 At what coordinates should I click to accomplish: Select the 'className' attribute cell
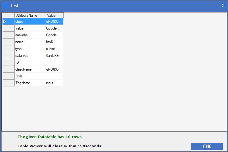(30, 69)
